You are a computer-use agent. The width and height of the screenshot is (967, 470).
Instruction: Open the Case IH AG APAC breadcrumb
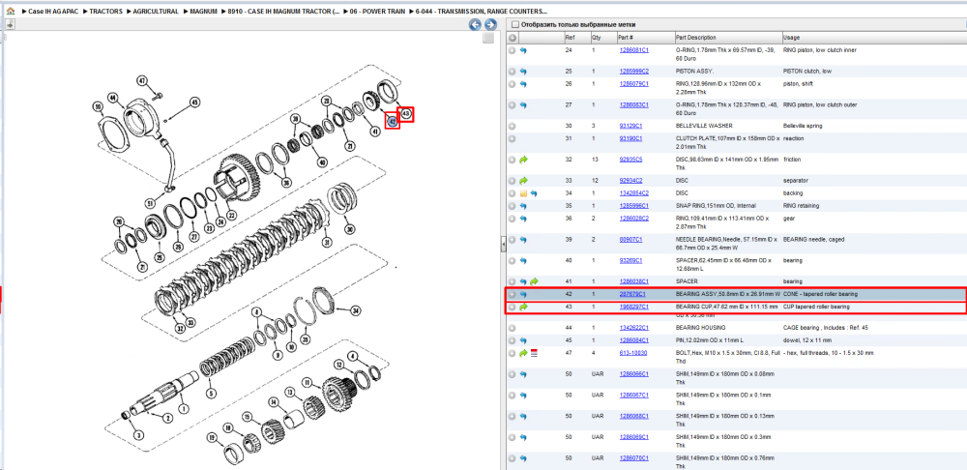click(53, 11)
